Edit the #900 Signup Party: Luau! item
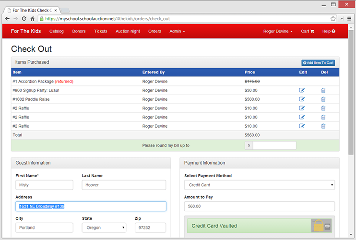This screenshot has width=356, height=240. pos(302,90)
